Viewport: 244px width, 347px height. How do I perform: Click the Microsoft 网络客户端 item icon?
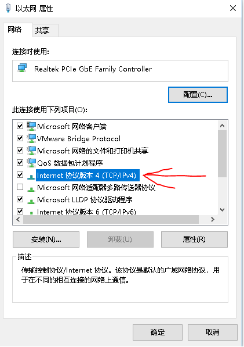[31, 126]
